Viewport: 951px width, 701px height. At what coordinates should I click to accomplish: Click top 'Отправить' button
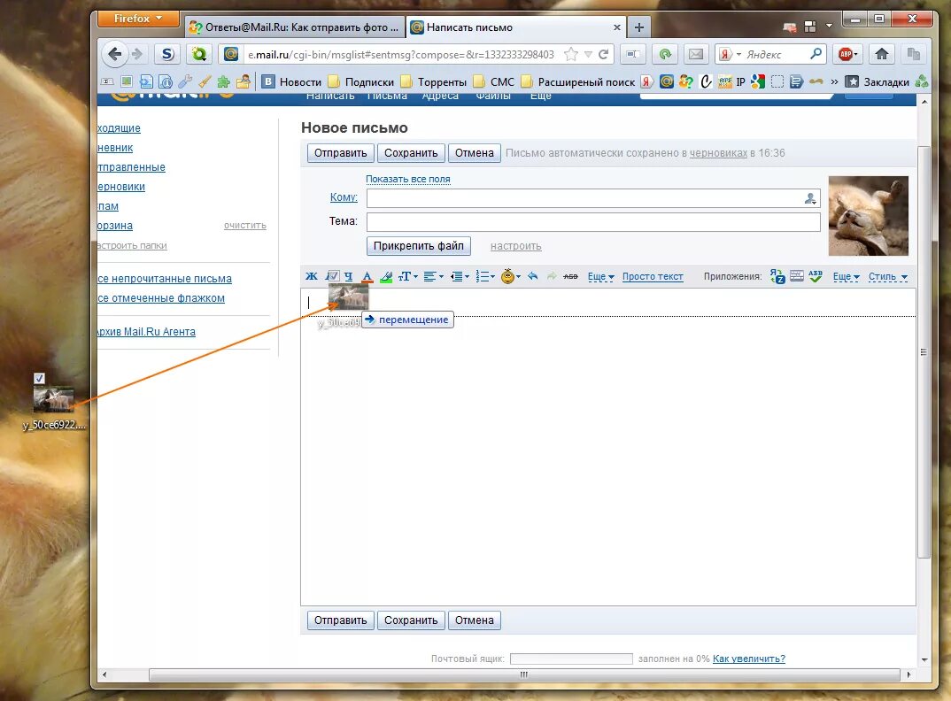(x=340, y=153)
